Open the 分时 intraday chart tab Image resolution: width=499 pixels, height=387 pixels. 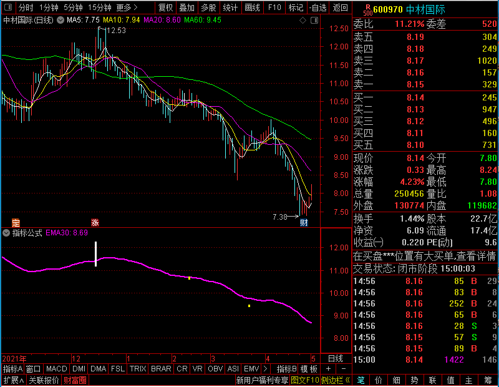click(x=26, y=7)
